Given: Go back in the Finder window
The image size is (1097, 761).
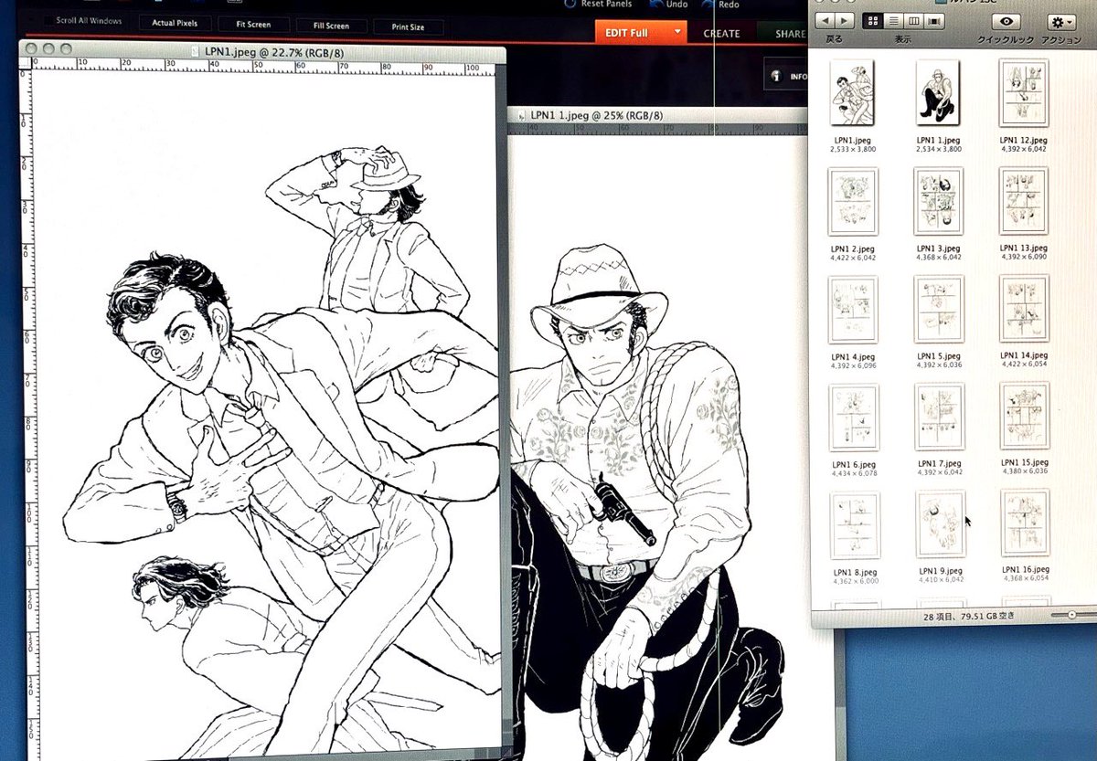Looking at the screenshot, I should point(825,19).
